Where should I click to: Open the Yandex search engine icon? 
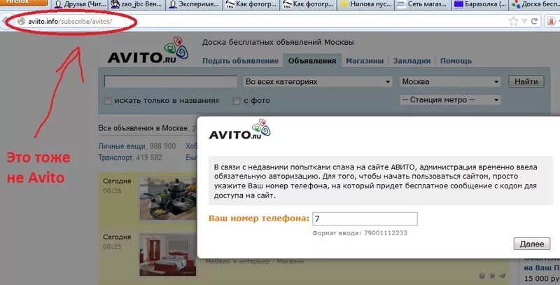click(x=552, y=21)
